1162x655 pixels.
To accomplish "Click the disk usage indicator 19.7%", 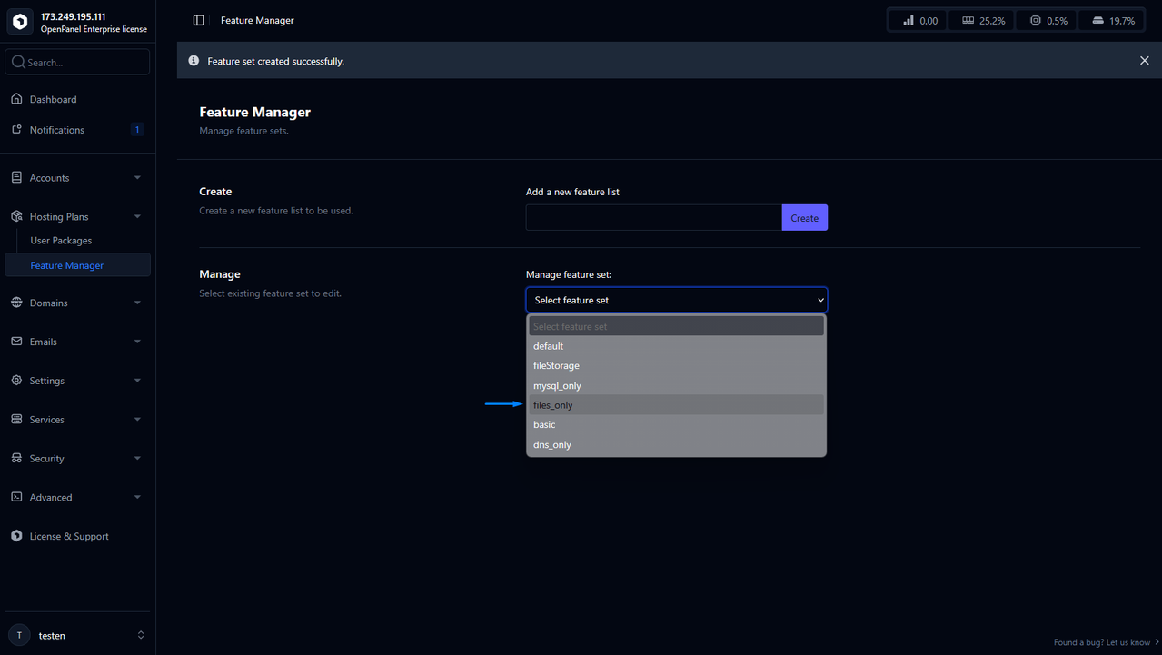I will click(x=1113, y=20).
